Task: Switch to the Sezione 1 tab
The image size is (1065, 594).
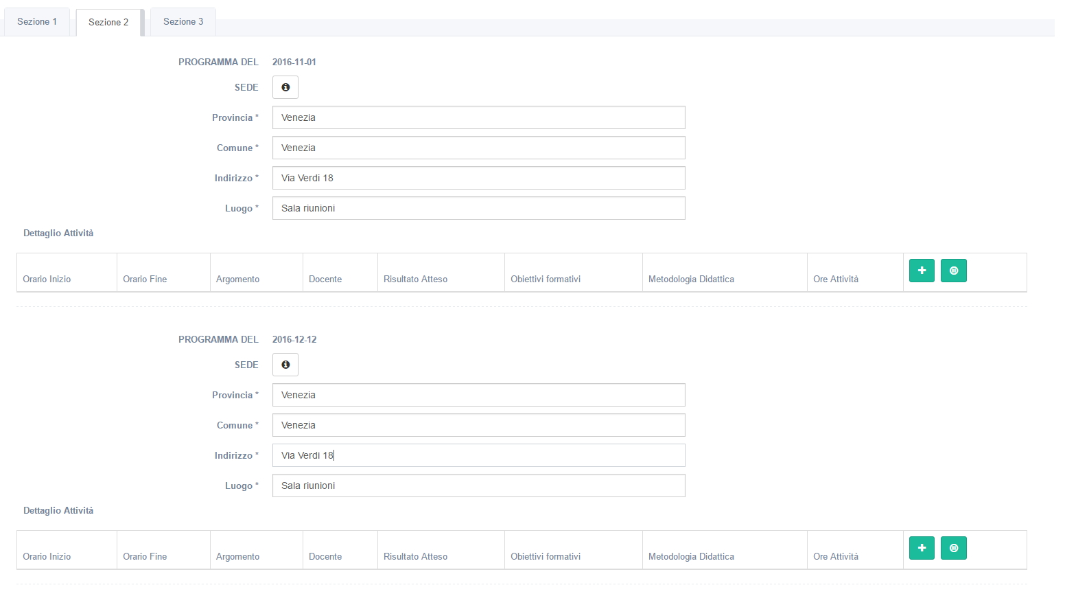Action: (37, 22)
